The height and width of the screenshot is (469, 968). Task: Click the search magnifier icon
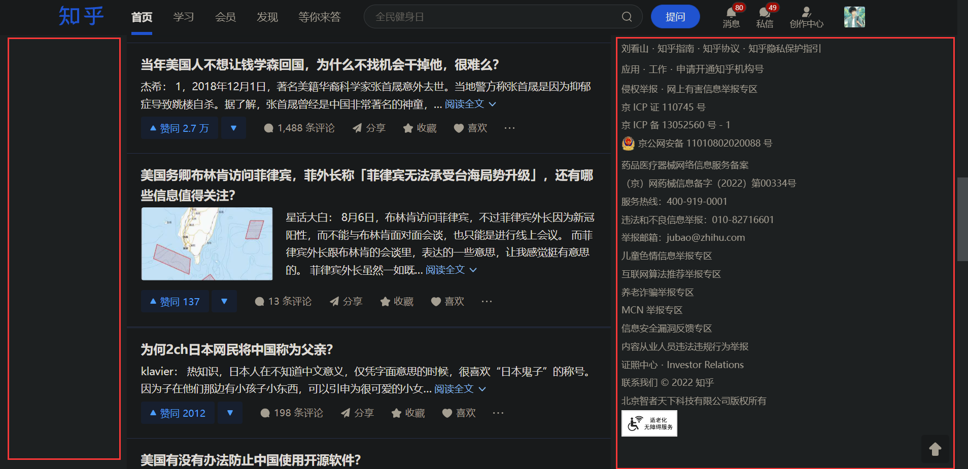pyautogui.click(x=627, y=17)
